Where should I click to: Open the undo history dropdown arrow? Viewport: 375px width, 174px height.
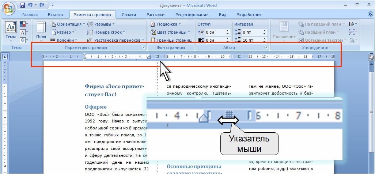(x=35, y=5)
